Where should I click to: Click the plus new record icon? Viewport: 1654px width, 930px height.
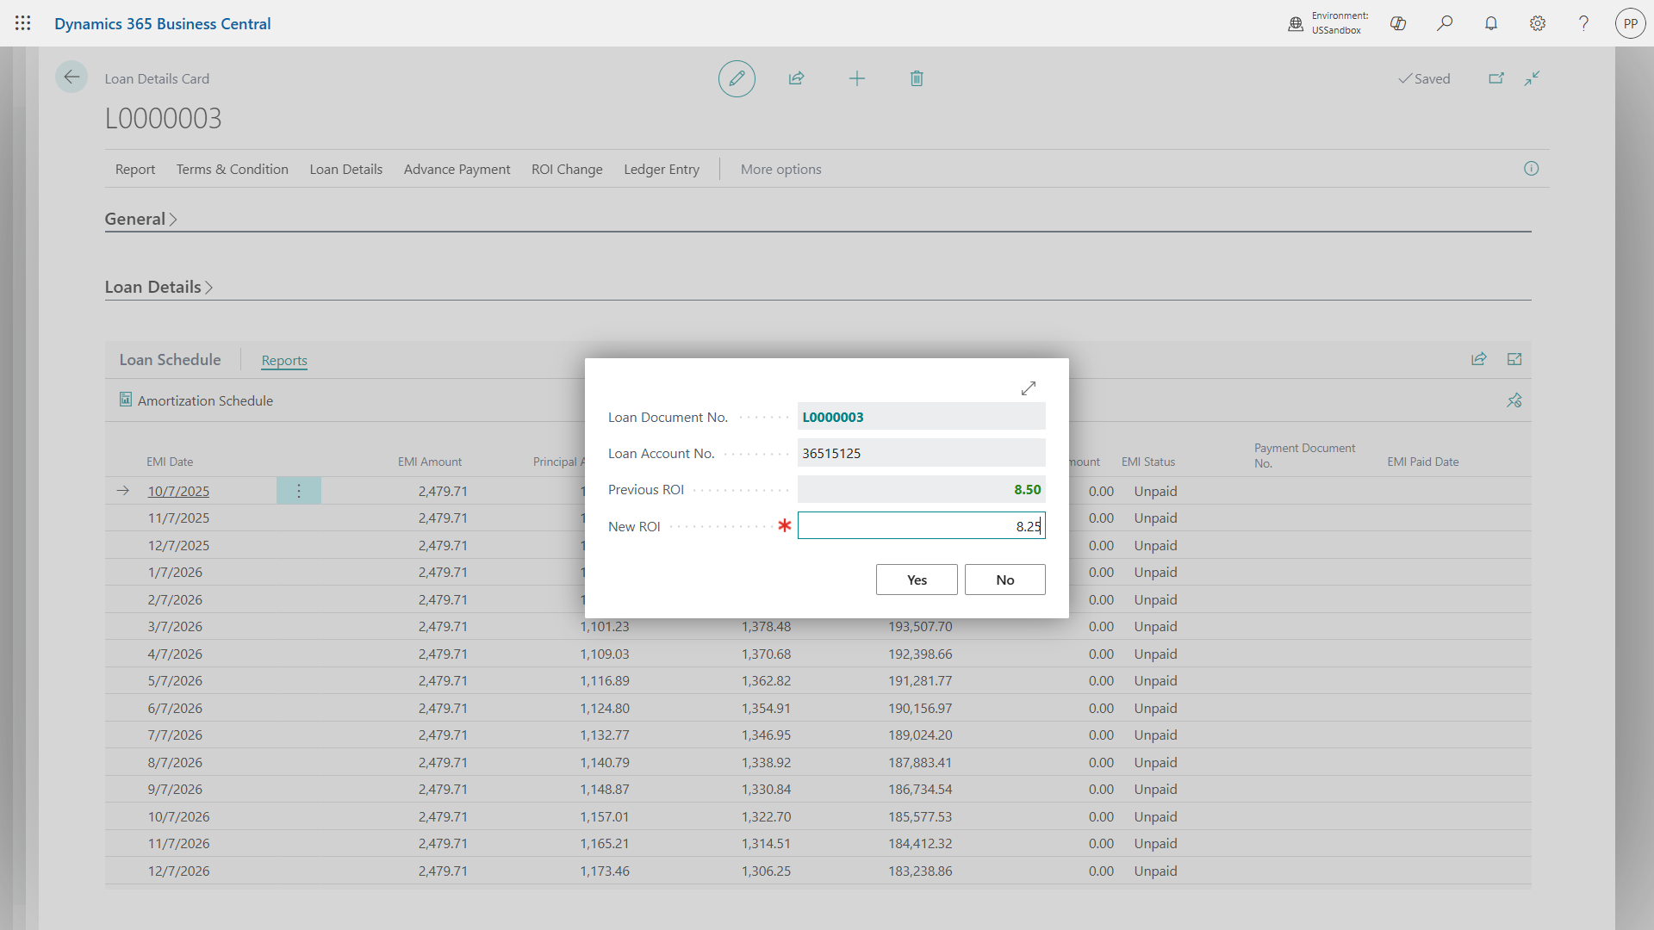(856, 78)
